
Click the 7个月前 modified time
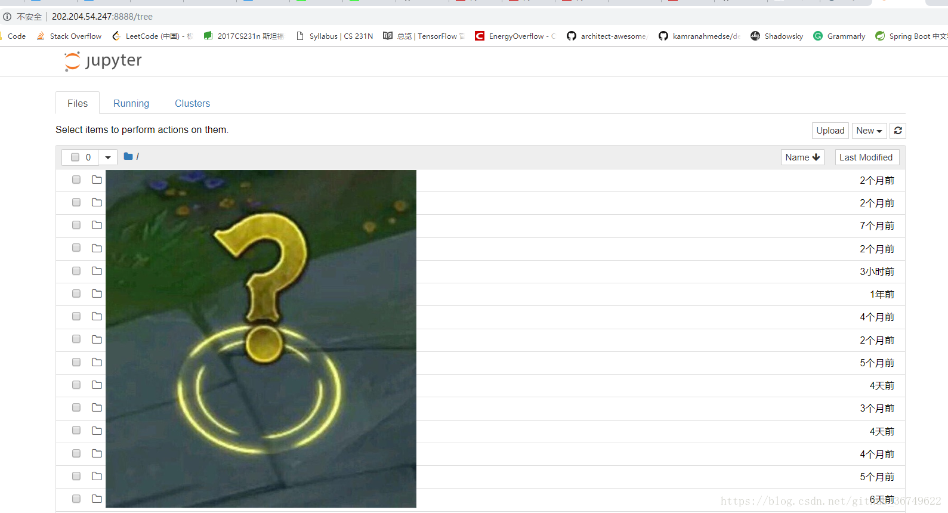coord(877,225)
